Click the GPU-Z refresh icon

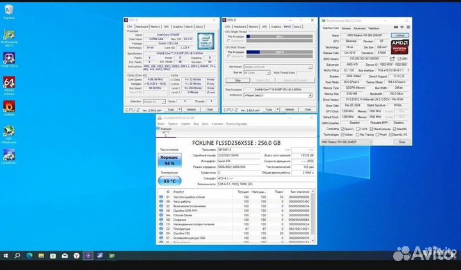pos(402,27)
